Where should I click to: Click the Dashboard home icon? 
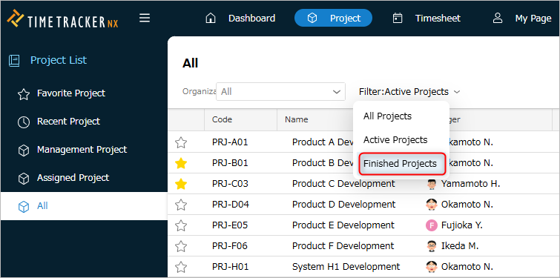click(211, 19)
